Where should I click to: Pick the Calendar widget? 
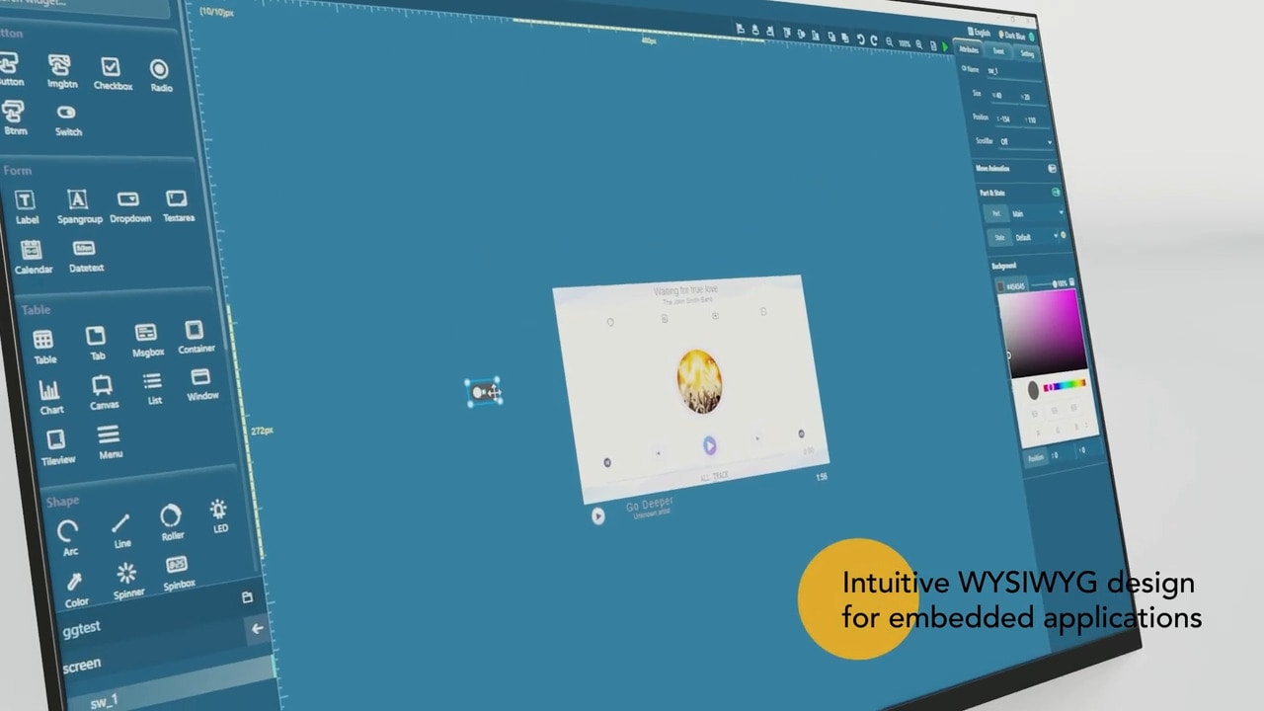pyautogui.click(x=32, y=255)
